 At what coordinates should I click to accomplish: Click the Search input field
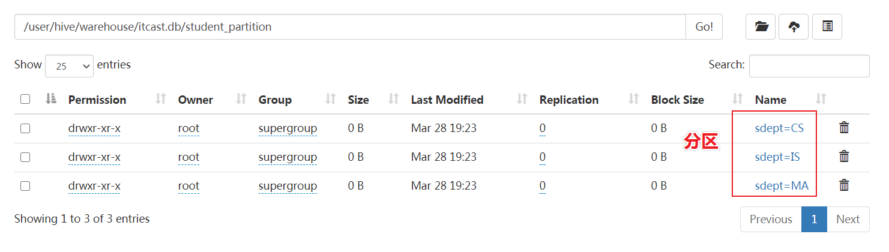(x=809, y=66)
